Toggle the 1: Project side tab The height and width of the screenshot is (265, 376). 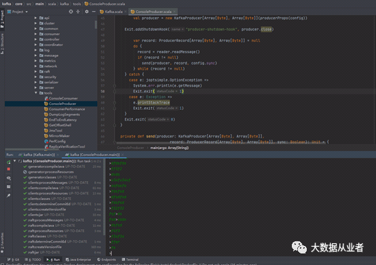coord(2,19)
